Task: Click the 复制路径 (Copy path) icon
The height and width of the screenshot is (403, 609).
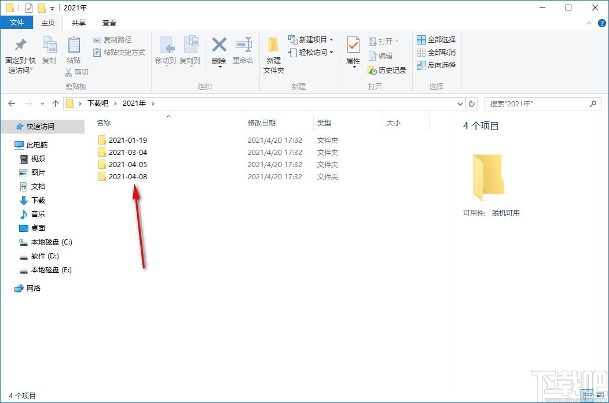Action: (96, 39)
